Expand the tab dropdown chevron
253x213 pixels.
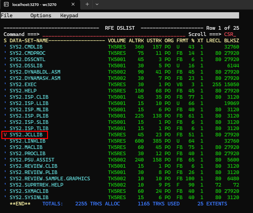[97, 4]
